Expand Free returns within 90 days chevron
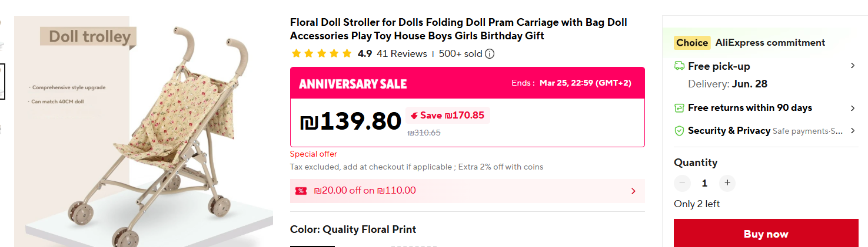The height and width of the screenshot is (247, 868). click(853, 108)
